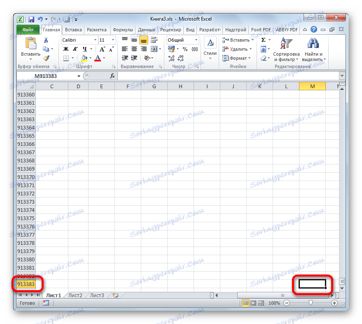The height and width of the screenshot is (324, 362).
Task: Switch to the Данные tab
Action: tap(146, 30)
